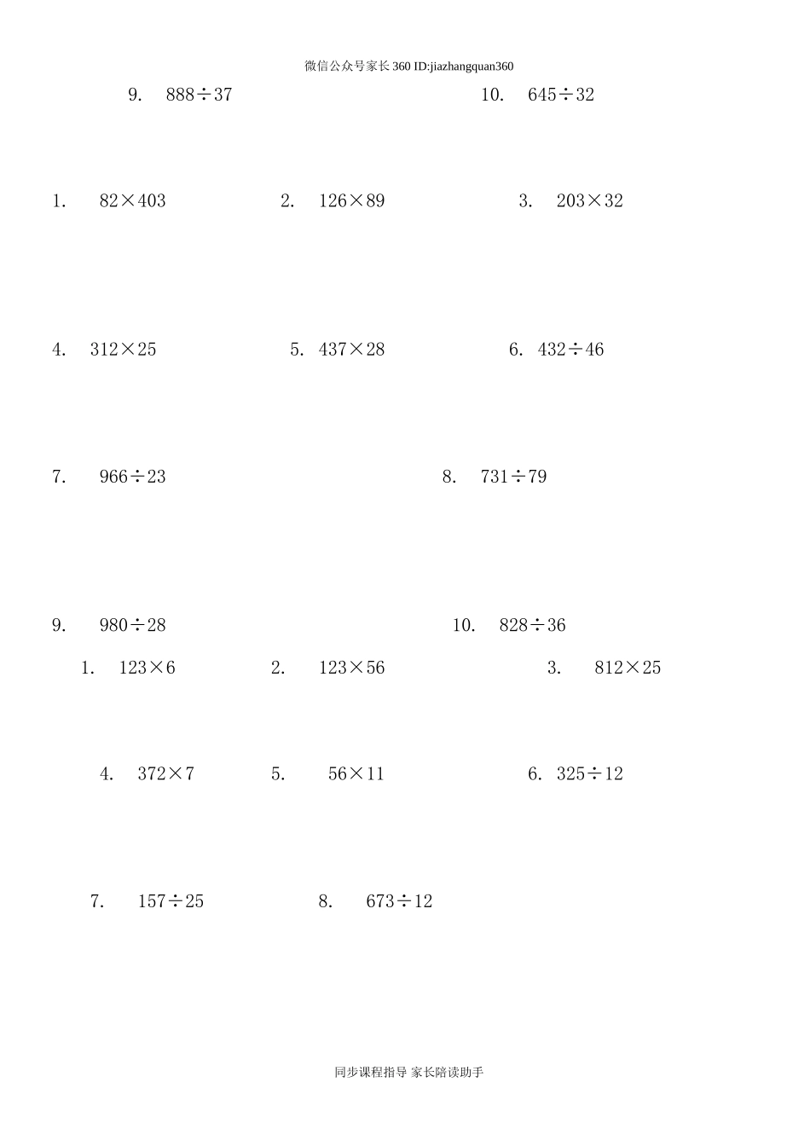The height and width of the screenshot is (1146, 810).
Task: Click the problem 888÷37
Action: (x=199, y=95)
